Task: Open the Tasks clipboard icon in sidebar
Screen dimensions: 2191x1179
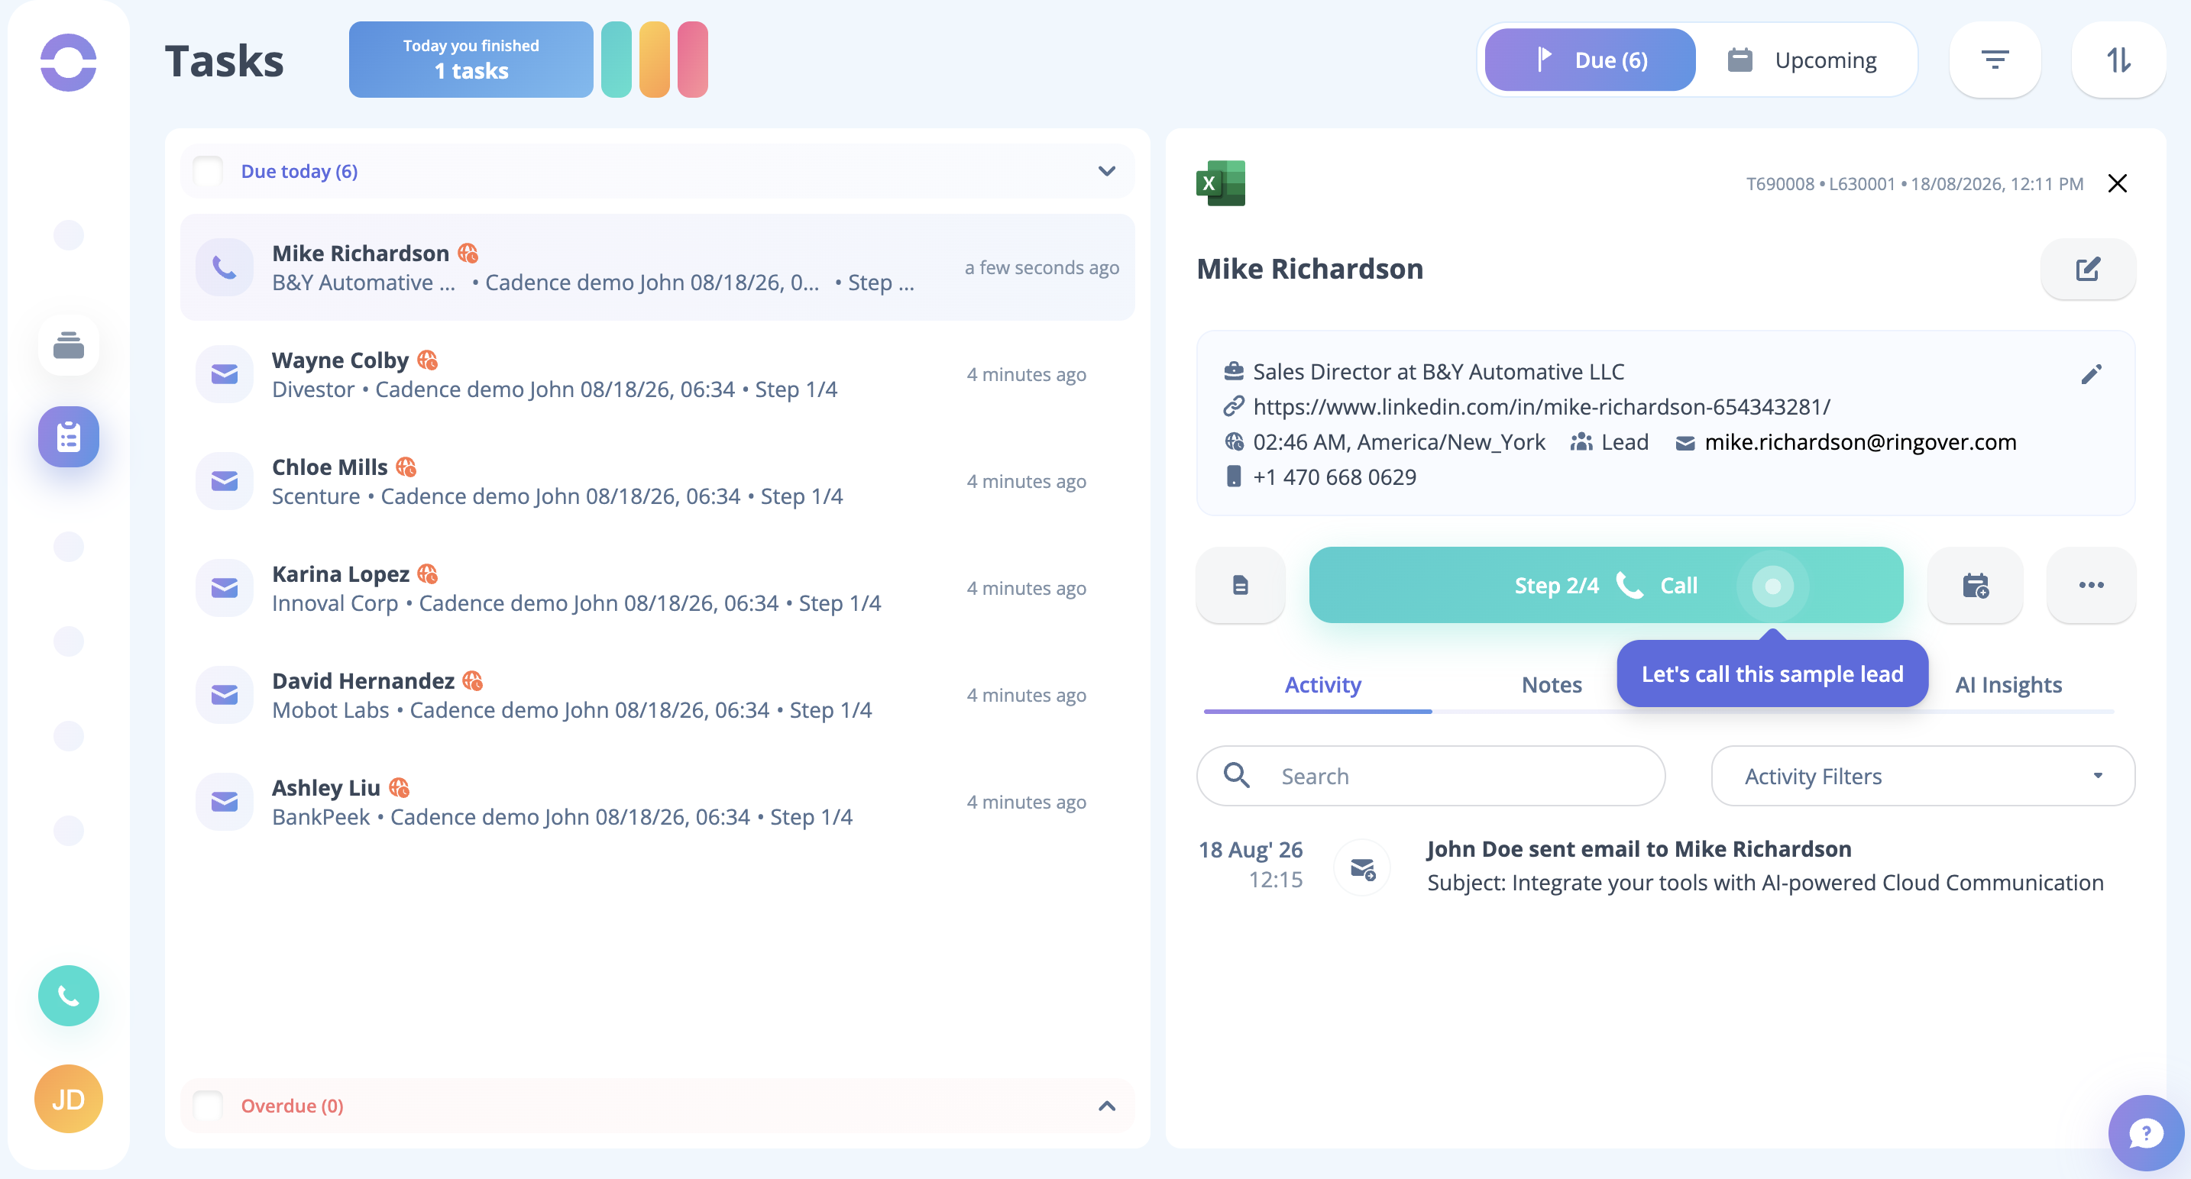Action: (x=68, y=437)
